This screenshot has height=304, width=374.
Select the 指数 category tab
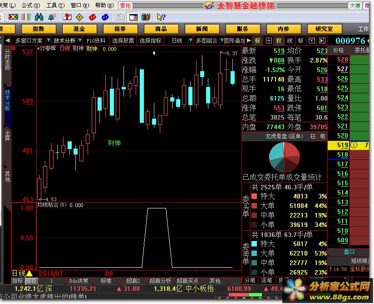point(39,29)
